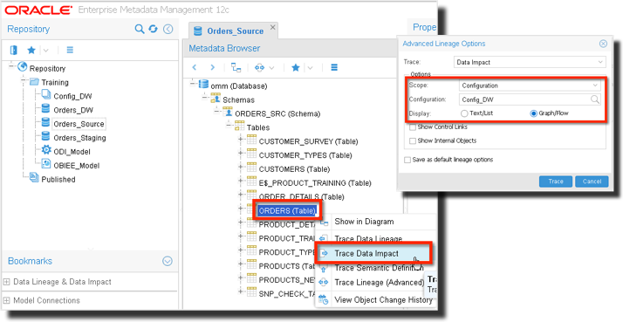Image resolution: width=623 pixels, height=322 pixels.
Task: Select the Graph/Flow display radio button
Action: [534, 113]
